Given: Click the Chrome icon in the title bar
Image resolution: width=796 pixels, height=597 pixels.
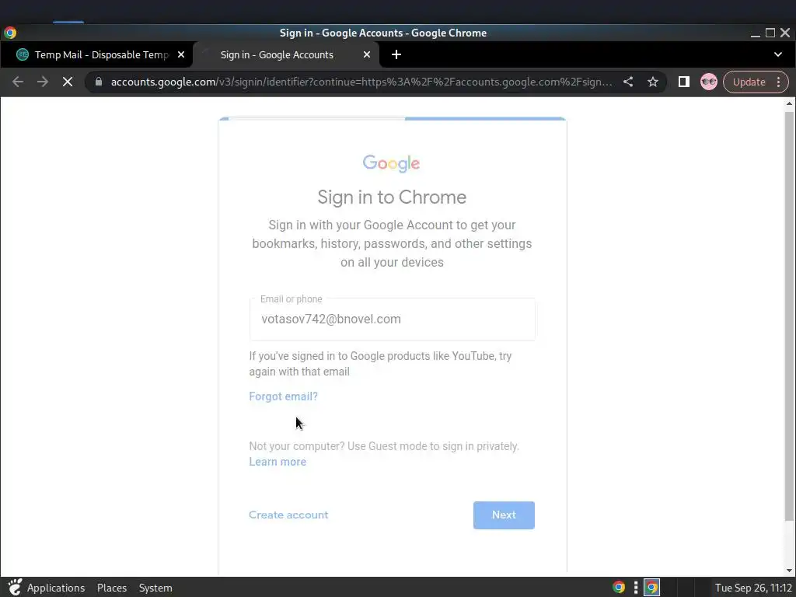Looking at the screenshot, I should [10, 33].
